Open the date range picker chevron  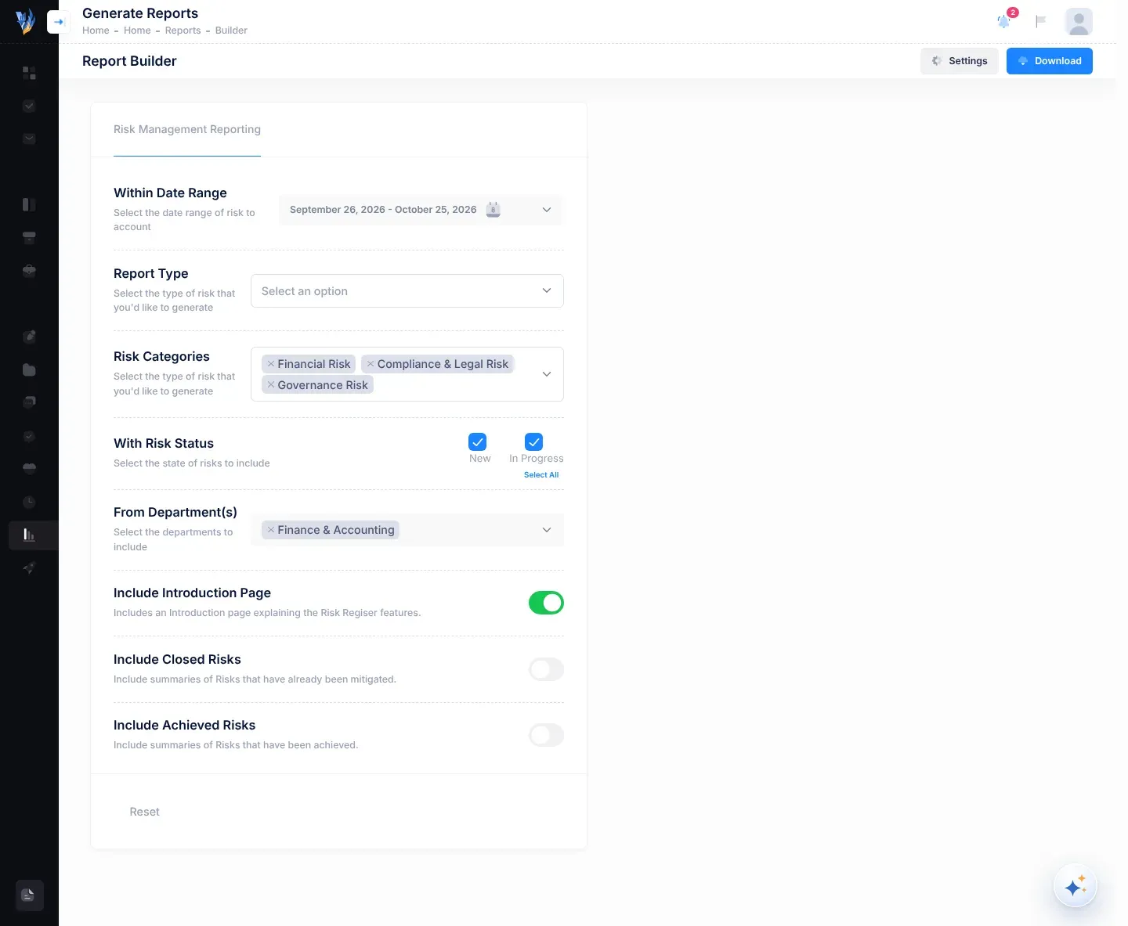pos(547,210)
